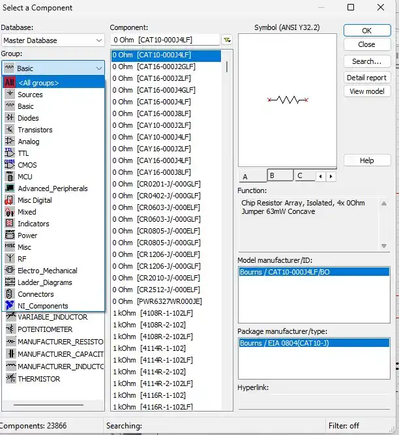Maximize the Select a Component window
This screenshot has height=435, width=399.
(351, 7)
